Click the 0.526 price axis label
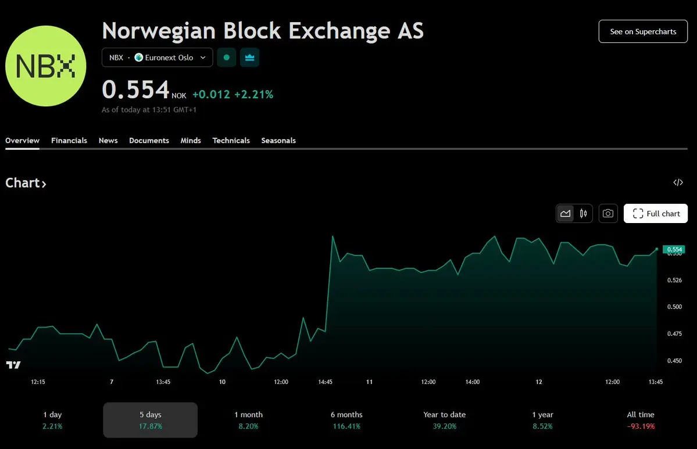The width and height of the screenshot is (697, 449). point(674,280)
